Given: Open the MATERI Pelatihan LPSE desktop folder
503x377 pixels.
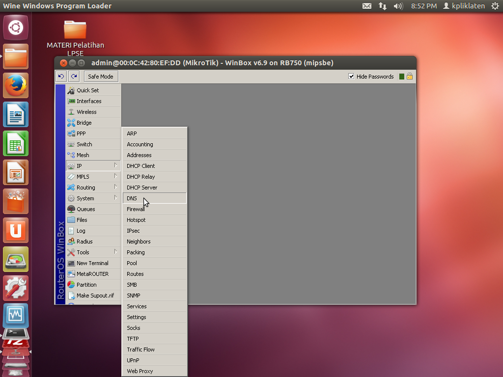Looking at the screenshot, I should tap(75, 38).
